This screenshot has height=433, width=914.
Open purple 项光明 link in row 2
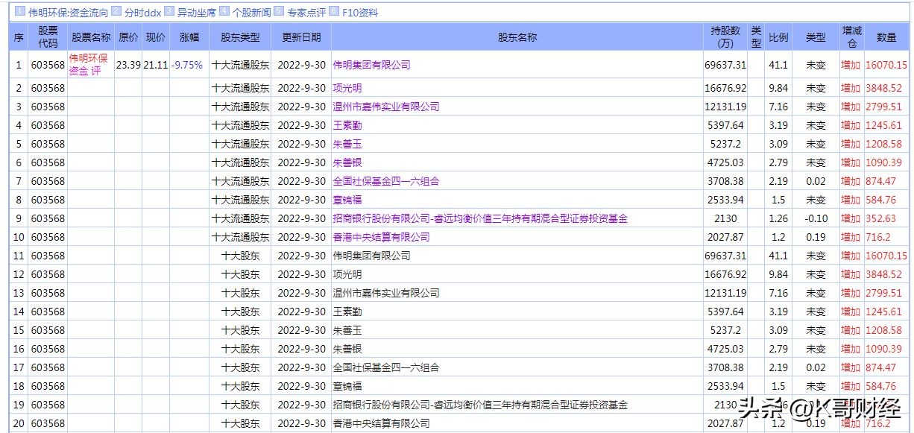pos(347,88)
